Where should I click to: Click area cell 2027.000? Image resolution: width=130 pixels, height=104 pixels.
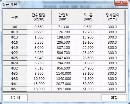pyautogui.click(x=64, y=84)
